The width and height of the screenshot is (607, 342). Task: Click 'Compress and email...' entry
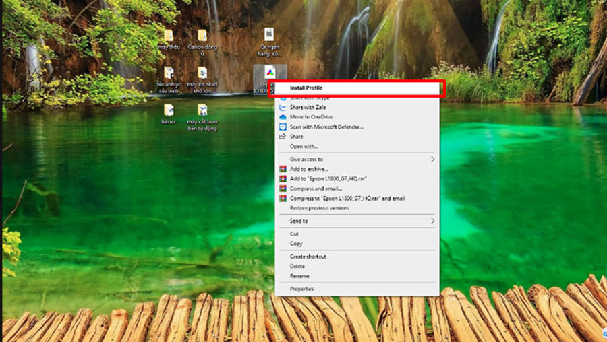pyautogui.click(x=316, y=189)
